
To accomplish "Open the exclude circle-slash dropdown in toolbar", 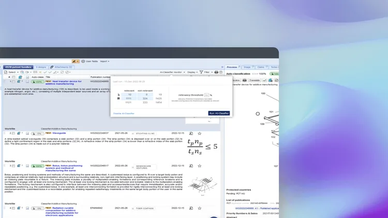I will click(x=68, y=72).
